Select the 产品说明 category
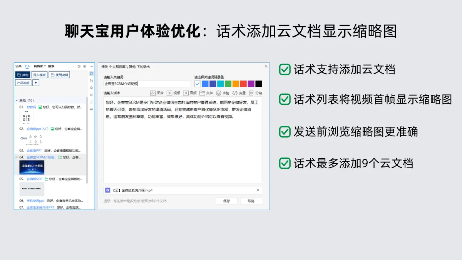This screenshot has width=462, height=260. coord(23,83)
